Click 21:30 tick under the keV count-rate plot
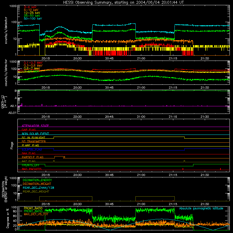Viewport: 233px width, 233px height. (205, 59)
